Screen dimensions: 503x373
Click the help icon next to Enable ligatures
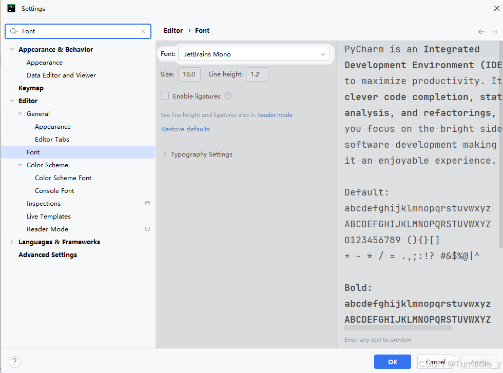tap(228, 96)
